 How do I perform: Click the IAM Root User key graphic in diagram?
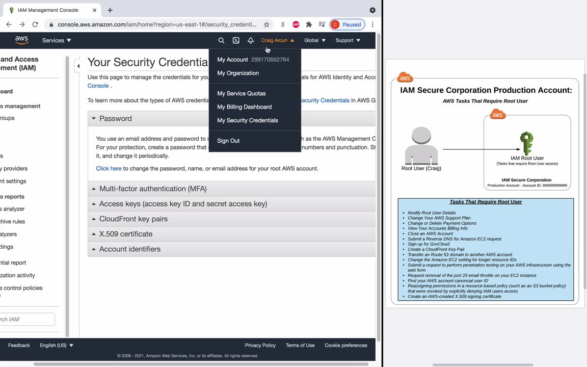point(526,143)
